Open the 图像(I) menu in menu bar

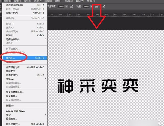click(x=17, y=1)
